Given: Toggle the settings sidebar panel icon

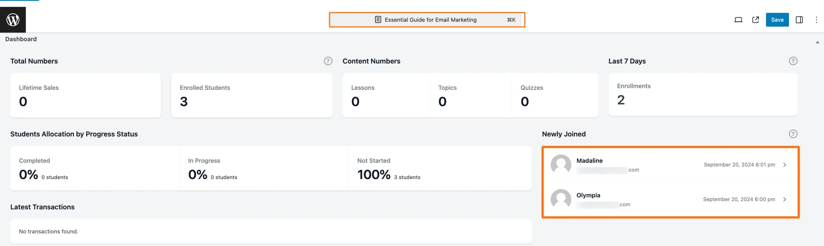Looking at the screenshot, I should (799, 20).
